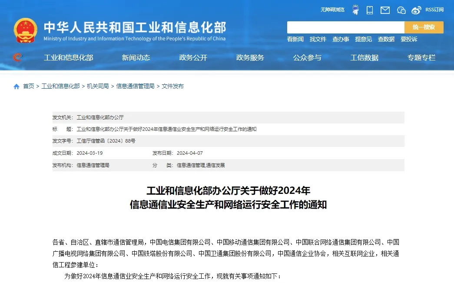This screenshot has width=454, height=283.
Task: Select the 找文件 search shortcut
Action: [x=318, y=39]
